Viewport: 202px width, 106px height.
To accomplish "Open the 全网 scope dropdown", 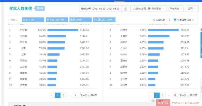I will (x=192, y=9).
